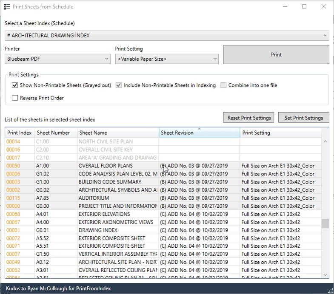Viewport: 334px width, 294px height.
Task: Click Sheet Revision cell of AUDITORIUM row
Action: (200, 198)
